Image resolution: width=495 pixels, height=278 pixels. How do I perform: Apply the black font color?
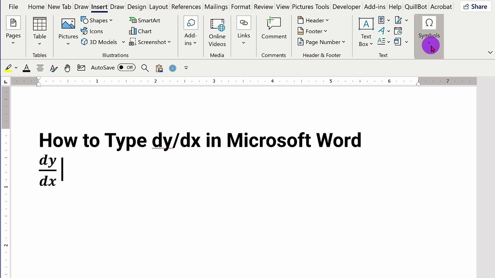(26, 68)
